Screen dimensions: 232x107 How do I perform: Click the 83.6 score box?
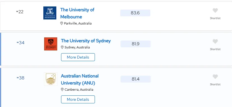135,13
